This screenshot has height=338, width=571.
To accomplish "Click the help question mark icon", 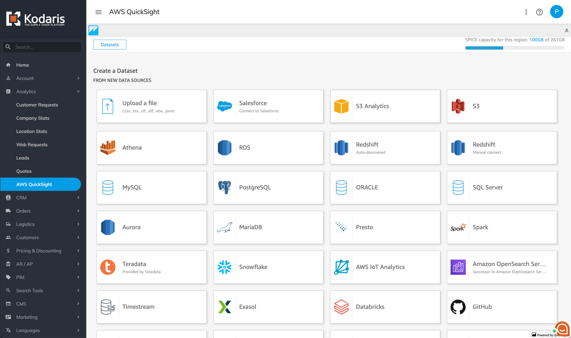I will tap(539, 12).
